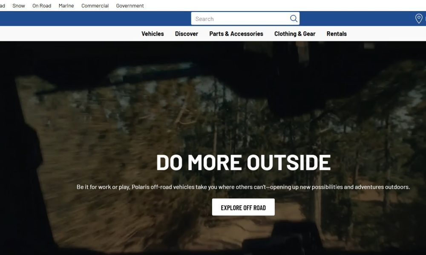Go to the Rentals section

337,34
